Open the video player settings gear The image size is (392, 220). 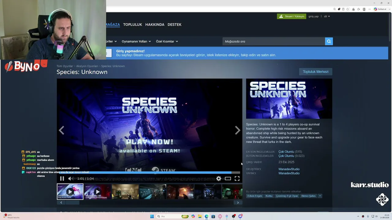pos(219,178)
